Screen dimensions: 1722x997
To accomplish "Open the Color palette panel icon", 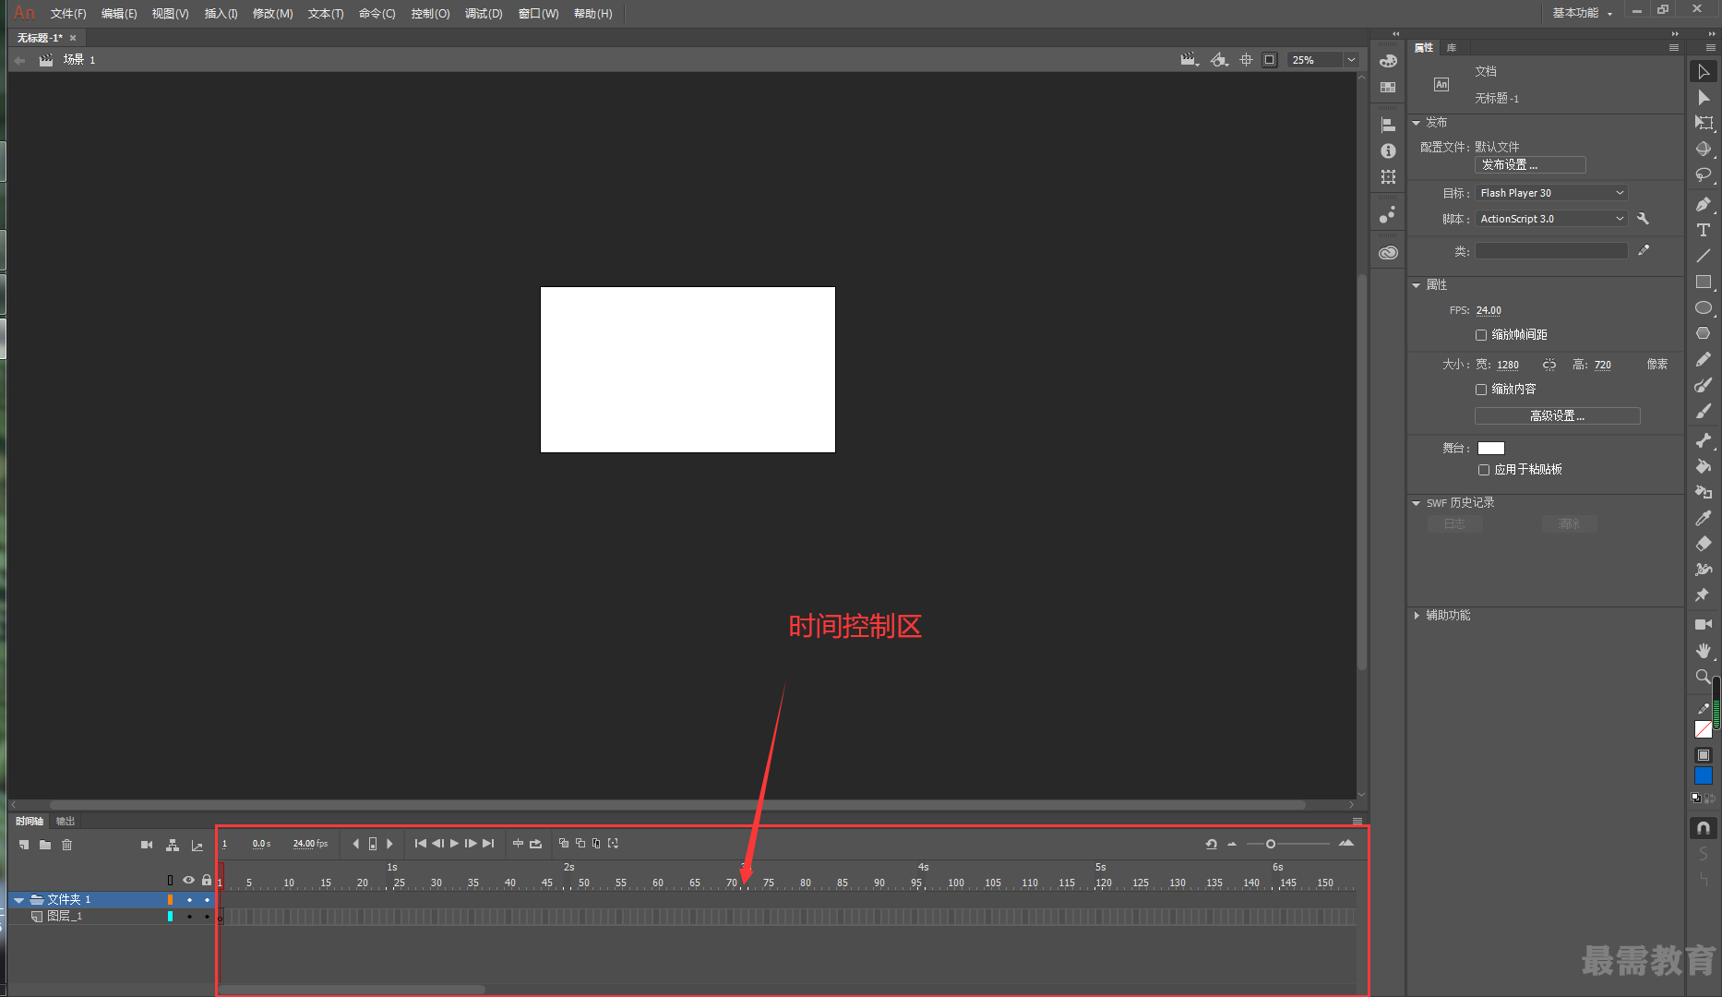I will tap(1388, 61).
